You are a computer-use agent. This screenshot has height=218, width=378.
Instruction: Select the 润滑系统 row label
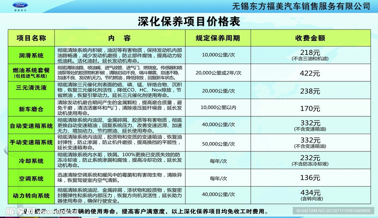pyautogui.click(x=31, y=55)
